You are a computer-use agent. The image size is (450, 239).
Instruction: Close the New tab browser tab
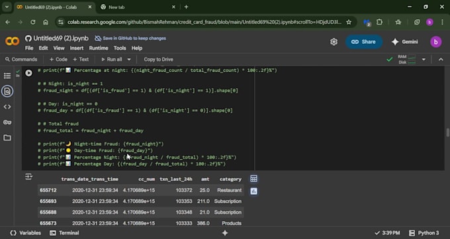(x=173, y=7)
